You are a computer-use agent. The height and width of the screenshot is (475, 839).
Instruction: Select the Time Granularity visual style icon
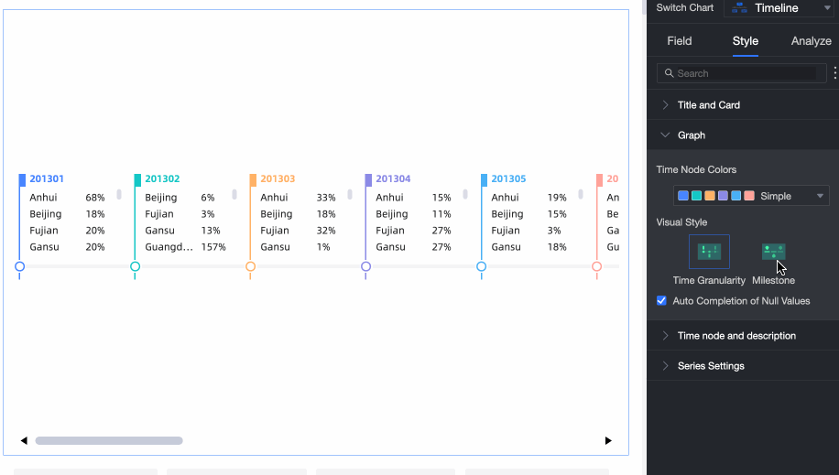pos(709,252)
